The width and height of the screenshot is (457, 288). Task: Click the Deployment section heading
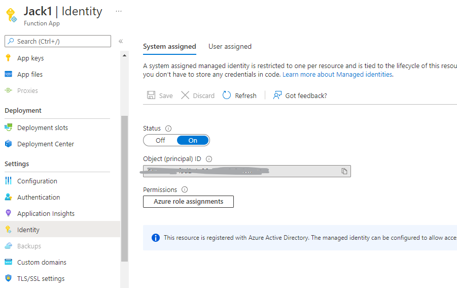(23, 111)
